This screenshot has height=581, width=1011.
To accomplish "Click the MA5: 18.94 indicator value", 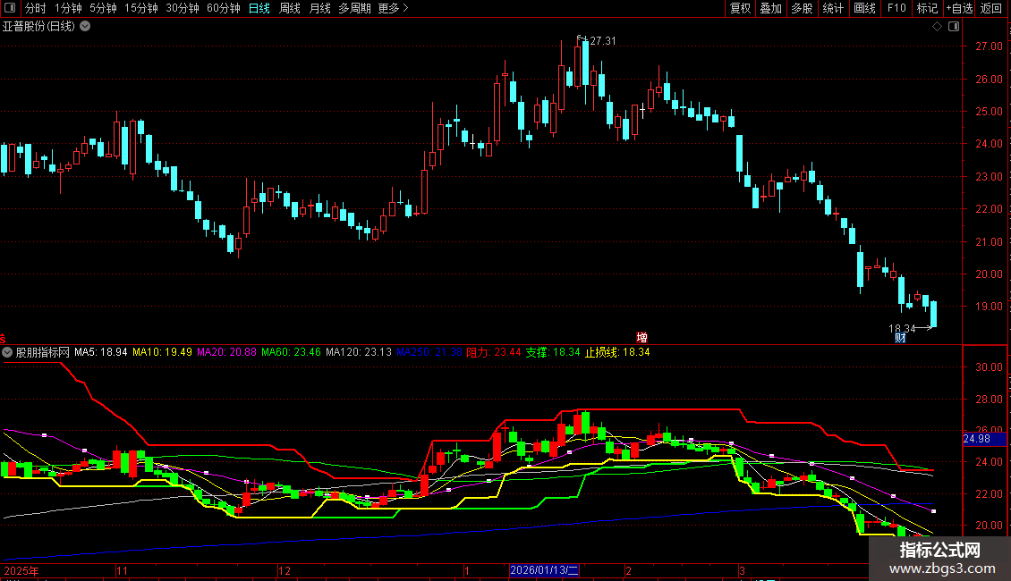I will 100,352.
